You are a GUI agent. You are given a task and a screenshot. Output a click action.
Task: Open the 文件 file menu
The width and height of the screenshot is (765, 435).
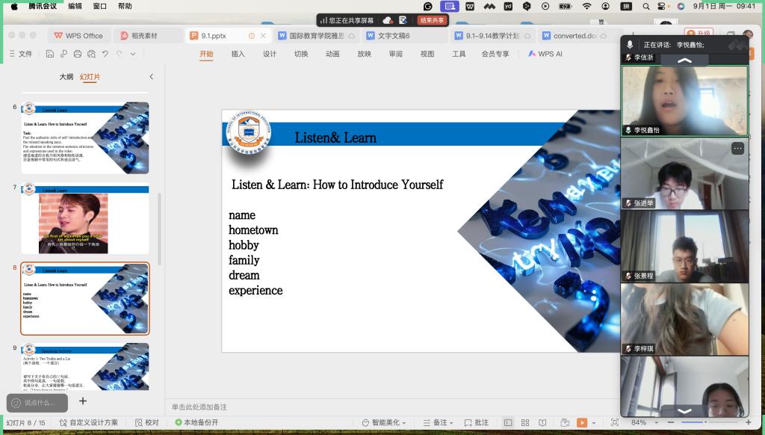(x=21, y=54)
